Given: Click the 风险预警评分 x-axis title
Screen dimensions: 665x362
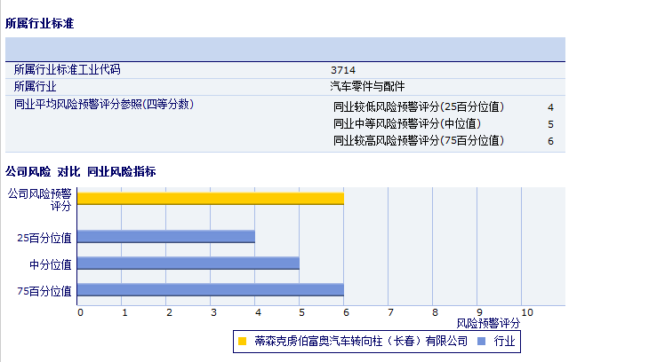Looking at the screenshot, I should [x=488, y=323].
